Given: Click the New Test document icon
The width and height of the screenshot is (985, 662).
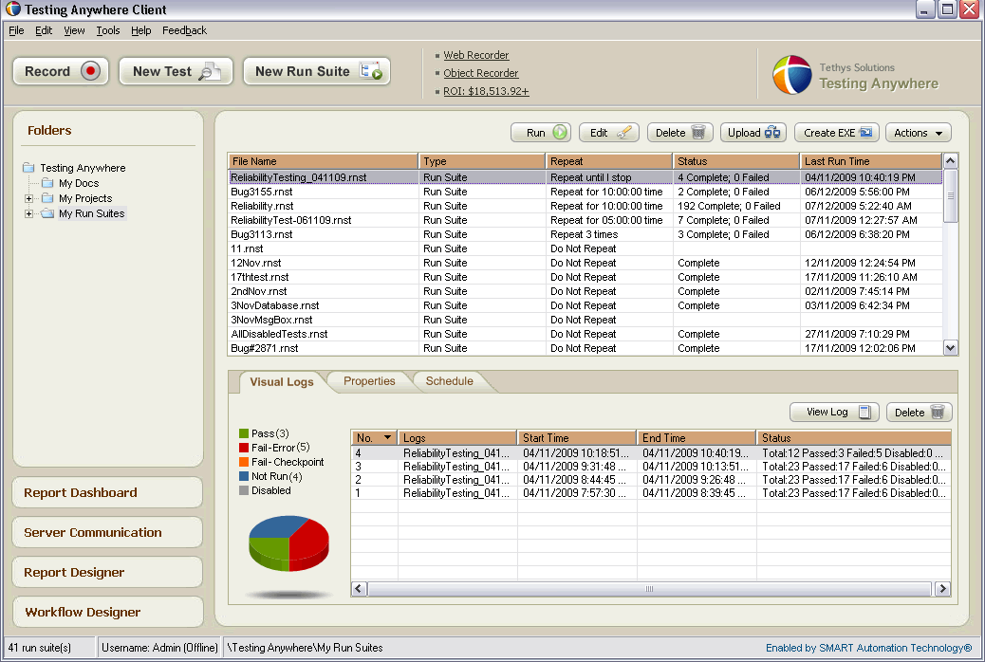Looking at the screenshot, I should 211,71.
